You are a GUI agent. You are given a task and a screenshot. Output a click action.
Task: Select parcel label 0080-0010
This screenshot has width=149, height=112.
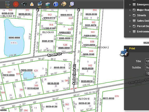coord(64,48)
